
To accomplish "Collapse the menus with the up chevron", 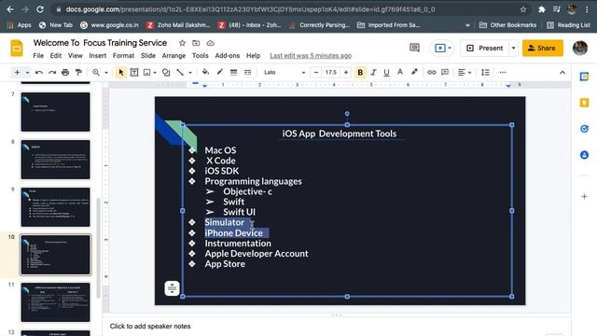I will pos(562,73).
